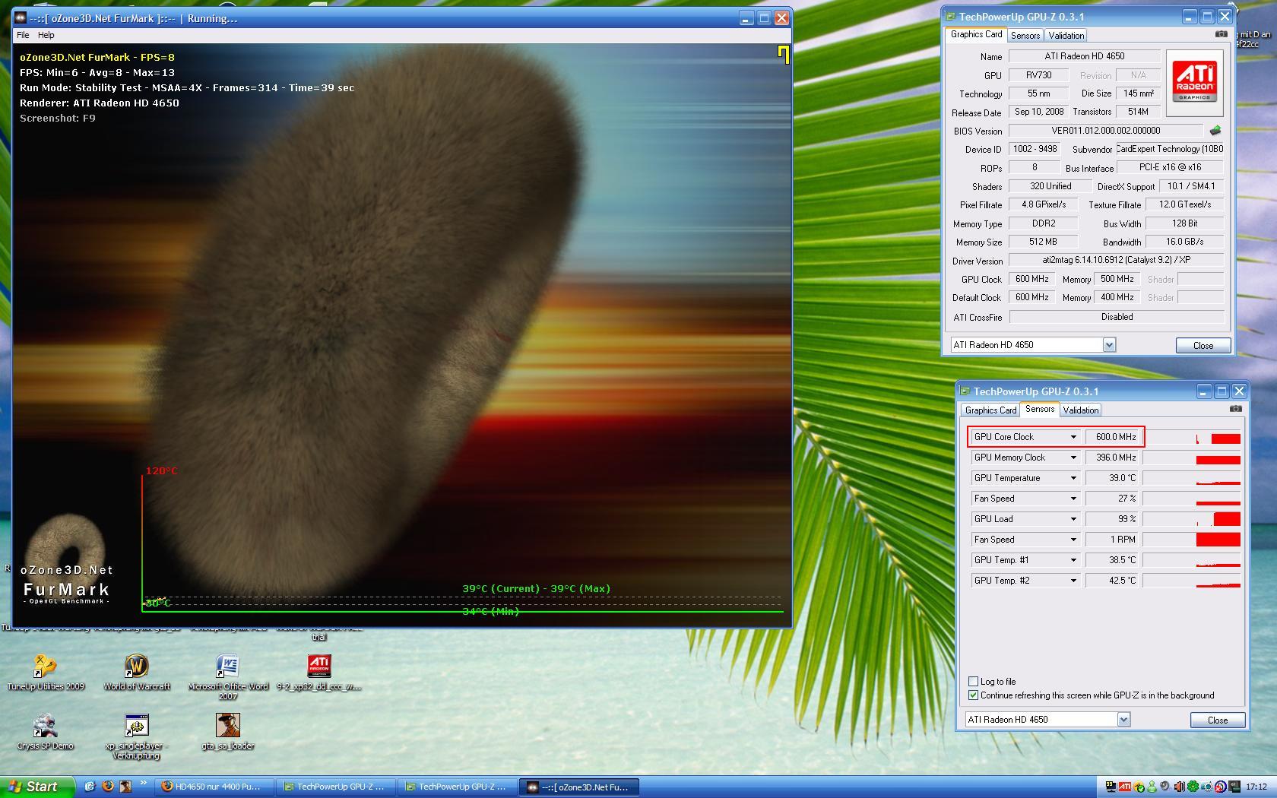Click the GTA San Andreas quick launch icon

coord(125,787)
